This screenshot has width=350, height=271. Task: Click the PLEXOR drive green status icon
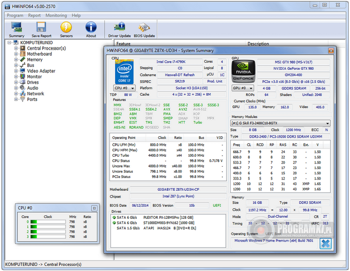click(x=114, y=217)
